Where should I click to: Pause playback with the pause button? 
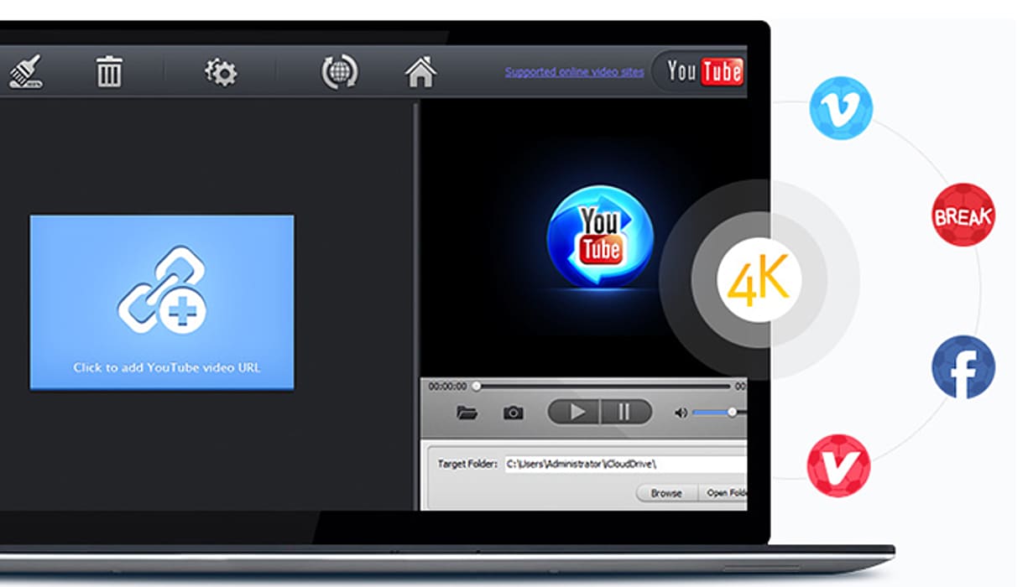point(625,412)
